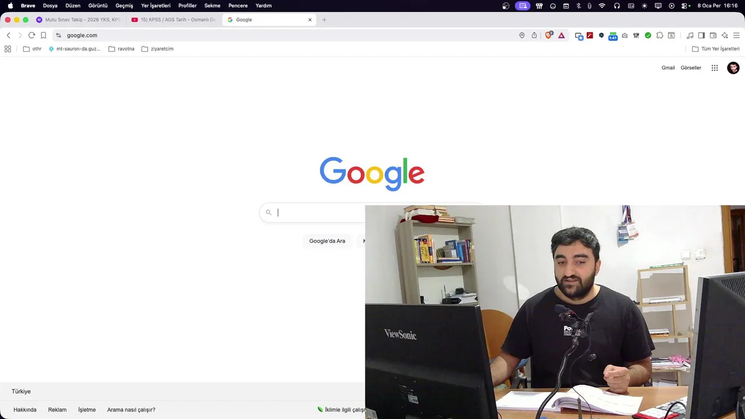The image size is (745, 419).
Task: Open the Extensions puzzle piece menu
Action: pyautogui.click(x=659, y=35)
